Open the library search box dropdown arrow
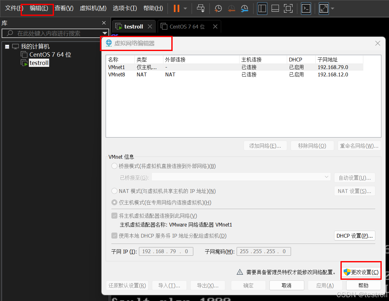Screen dimensions: 389x301 point(105,33)
